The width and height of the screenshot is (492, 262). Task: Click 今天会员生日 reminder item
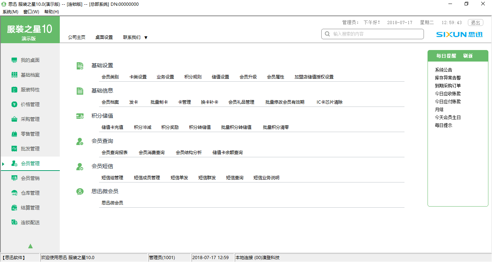tap(448, 117)
